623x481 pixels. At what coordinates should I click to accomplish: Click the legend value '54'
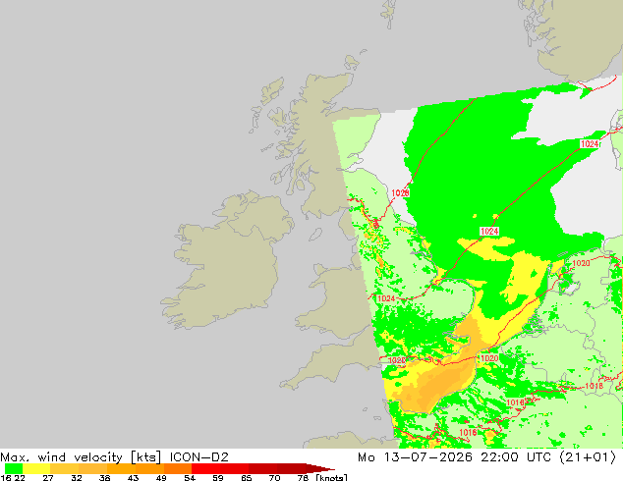[190, 477]
